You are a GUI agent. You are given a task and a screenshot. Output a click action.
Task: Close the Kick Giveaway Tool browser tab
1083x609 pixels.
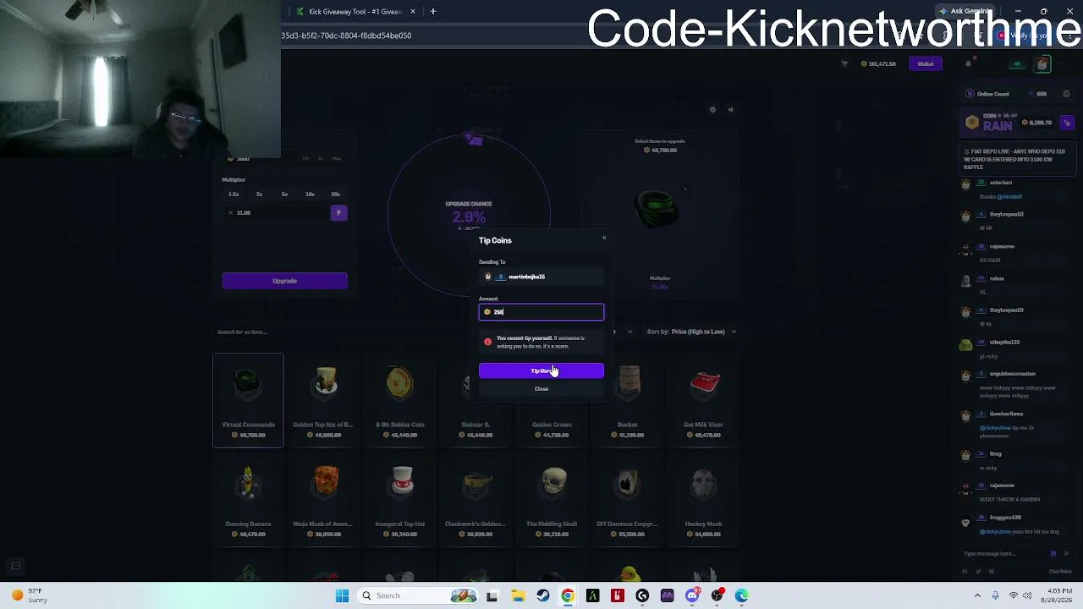(x=413, y=12)
